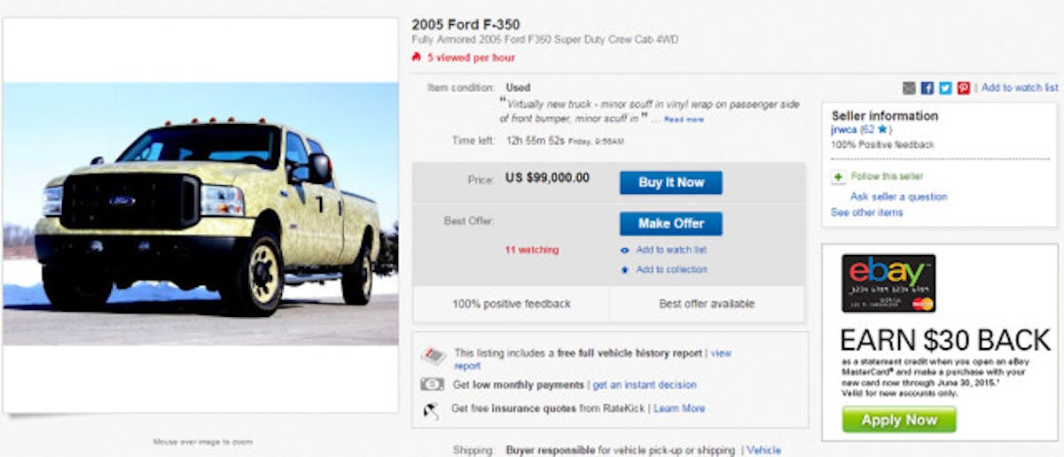The height and width of the screenshot is (457, 1064).
Task: Share listing via the email envelope icon
Action: 909,88
